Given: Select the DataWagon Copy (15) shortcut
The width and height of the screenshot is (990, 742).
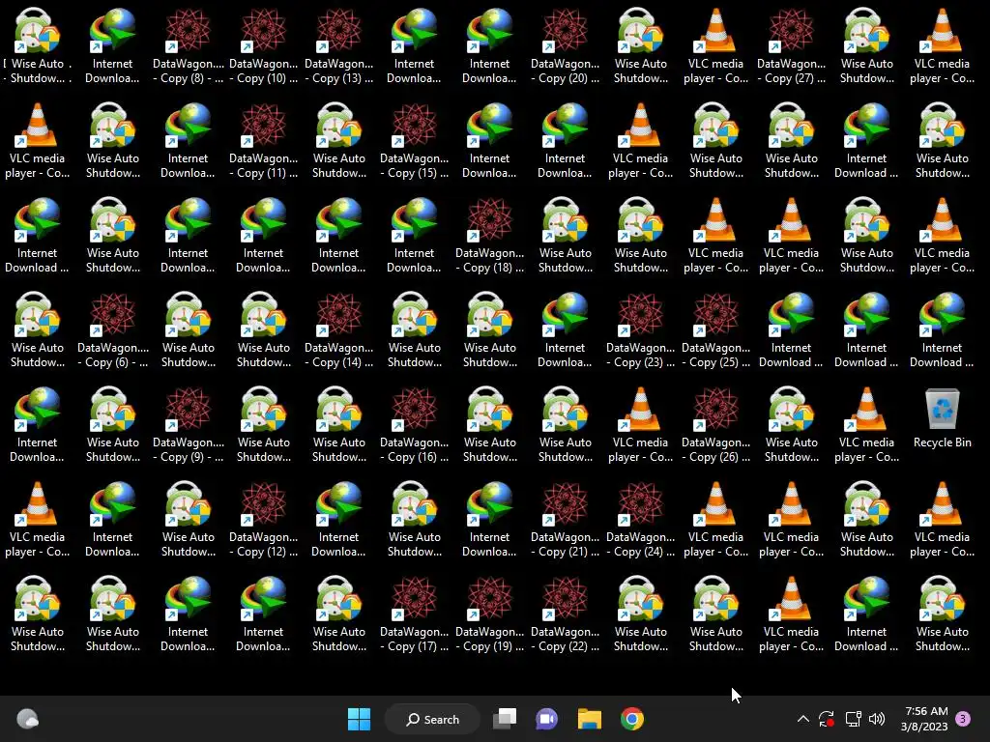Looking at the screenshot, I should [x=414, y=141].
